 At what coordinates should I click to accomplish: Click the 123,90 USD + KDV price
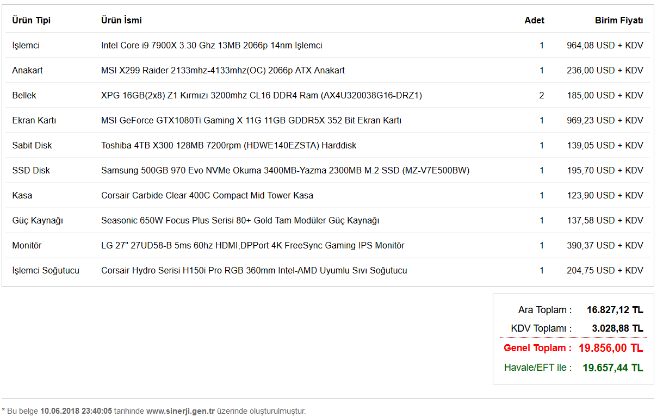[605, 195]
